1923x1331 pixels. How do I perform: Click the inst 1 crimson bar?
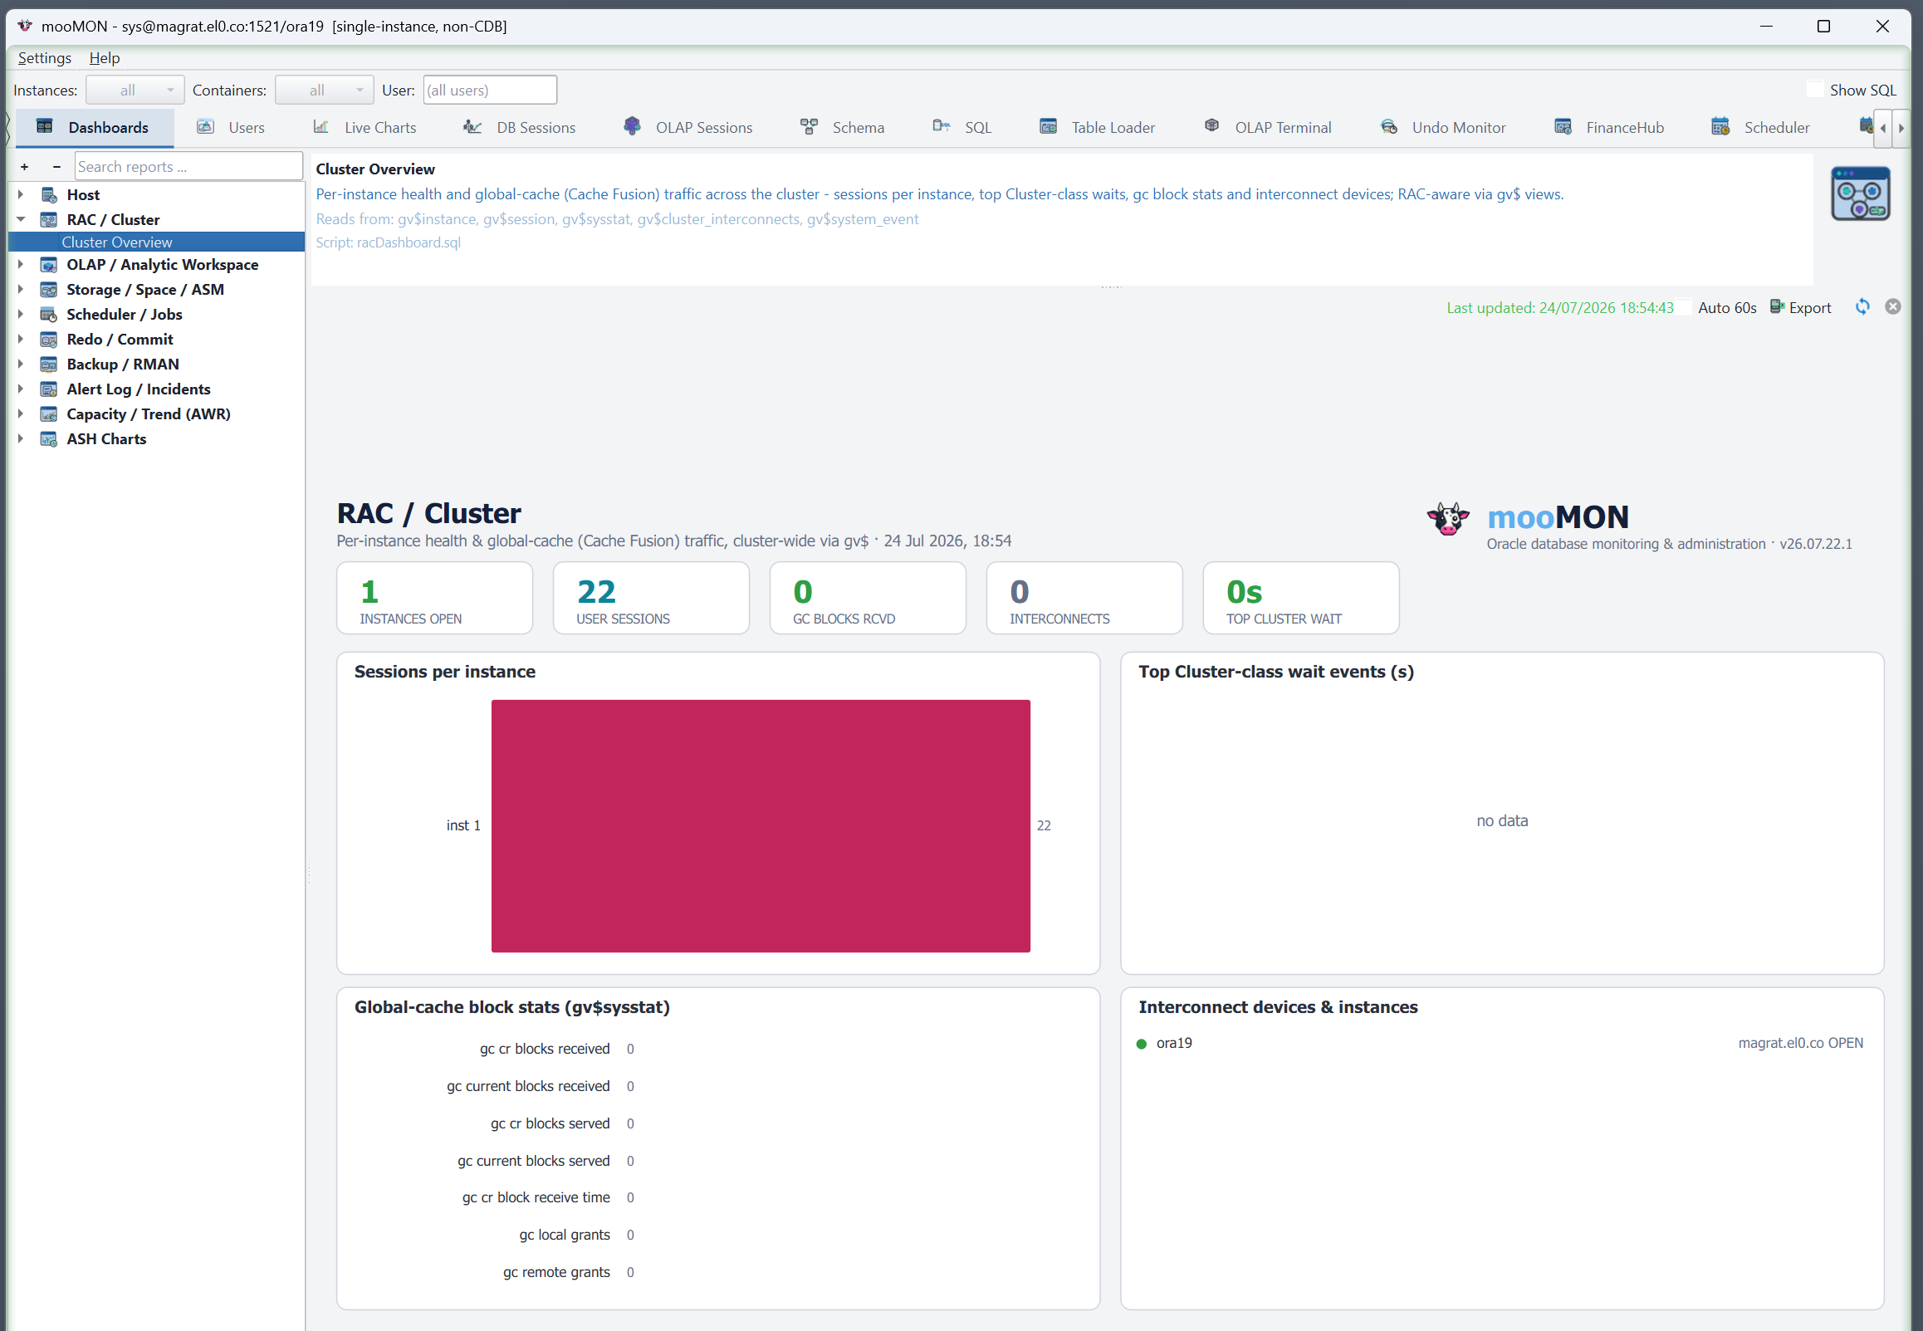(761, 825)
